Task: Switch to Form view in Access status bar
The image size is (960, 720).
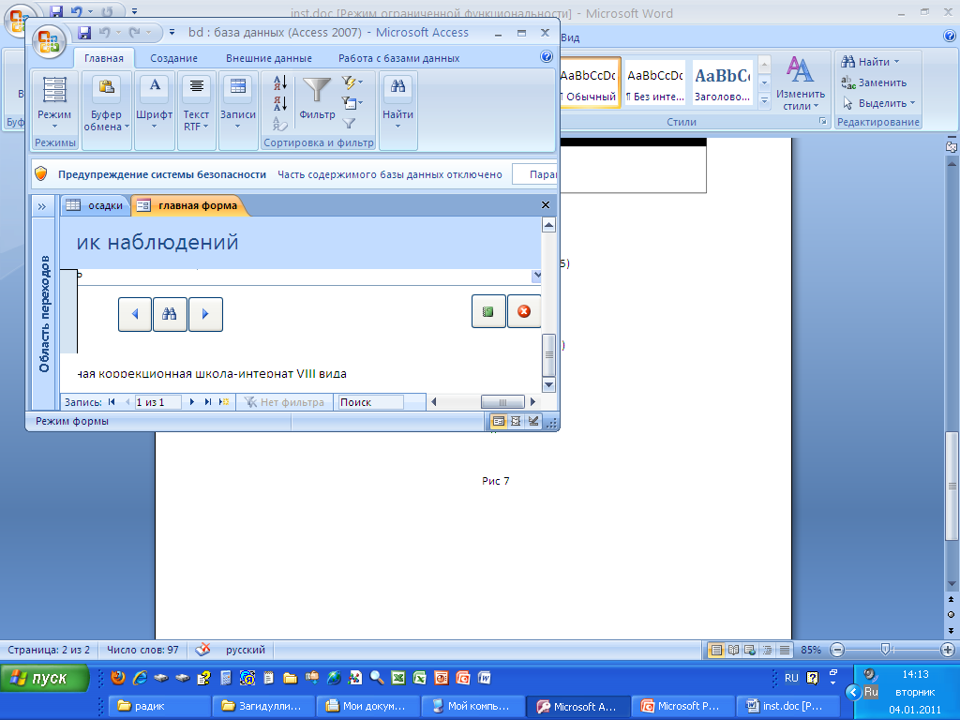Action: click(499, 421)
